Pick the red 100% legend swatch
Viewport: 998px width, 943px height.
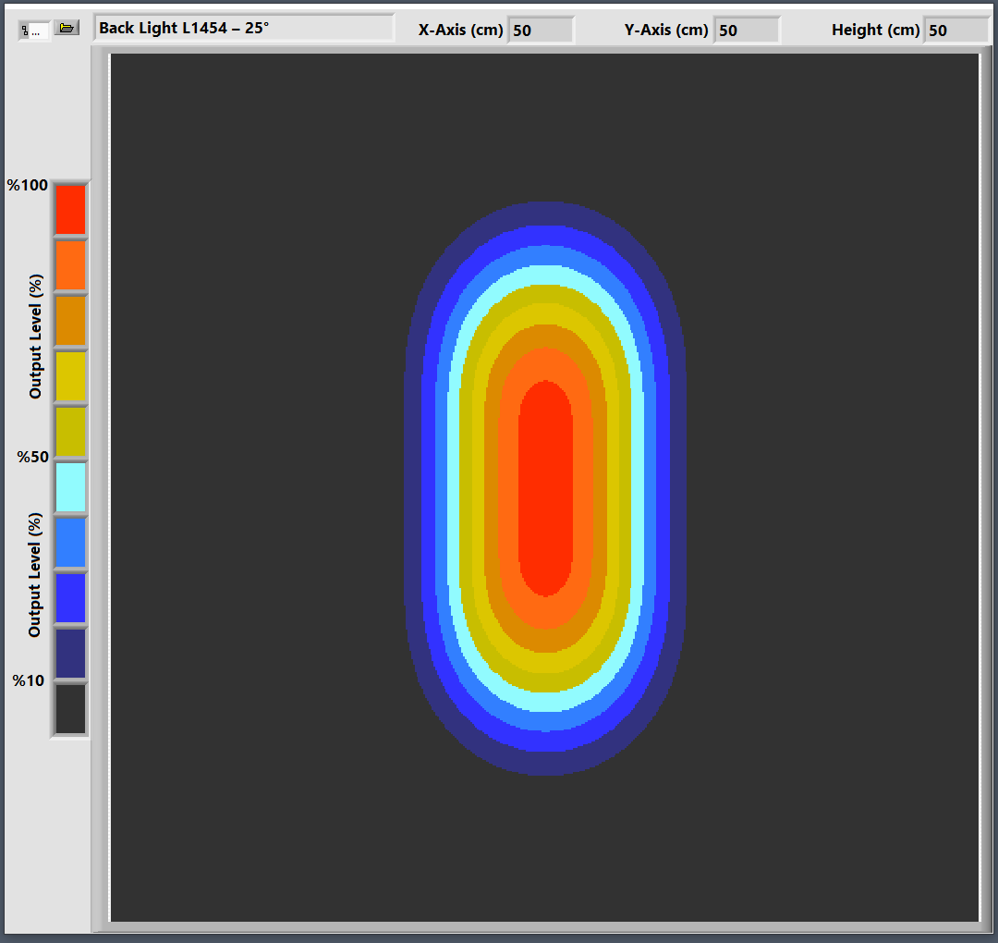pos(70,209)
